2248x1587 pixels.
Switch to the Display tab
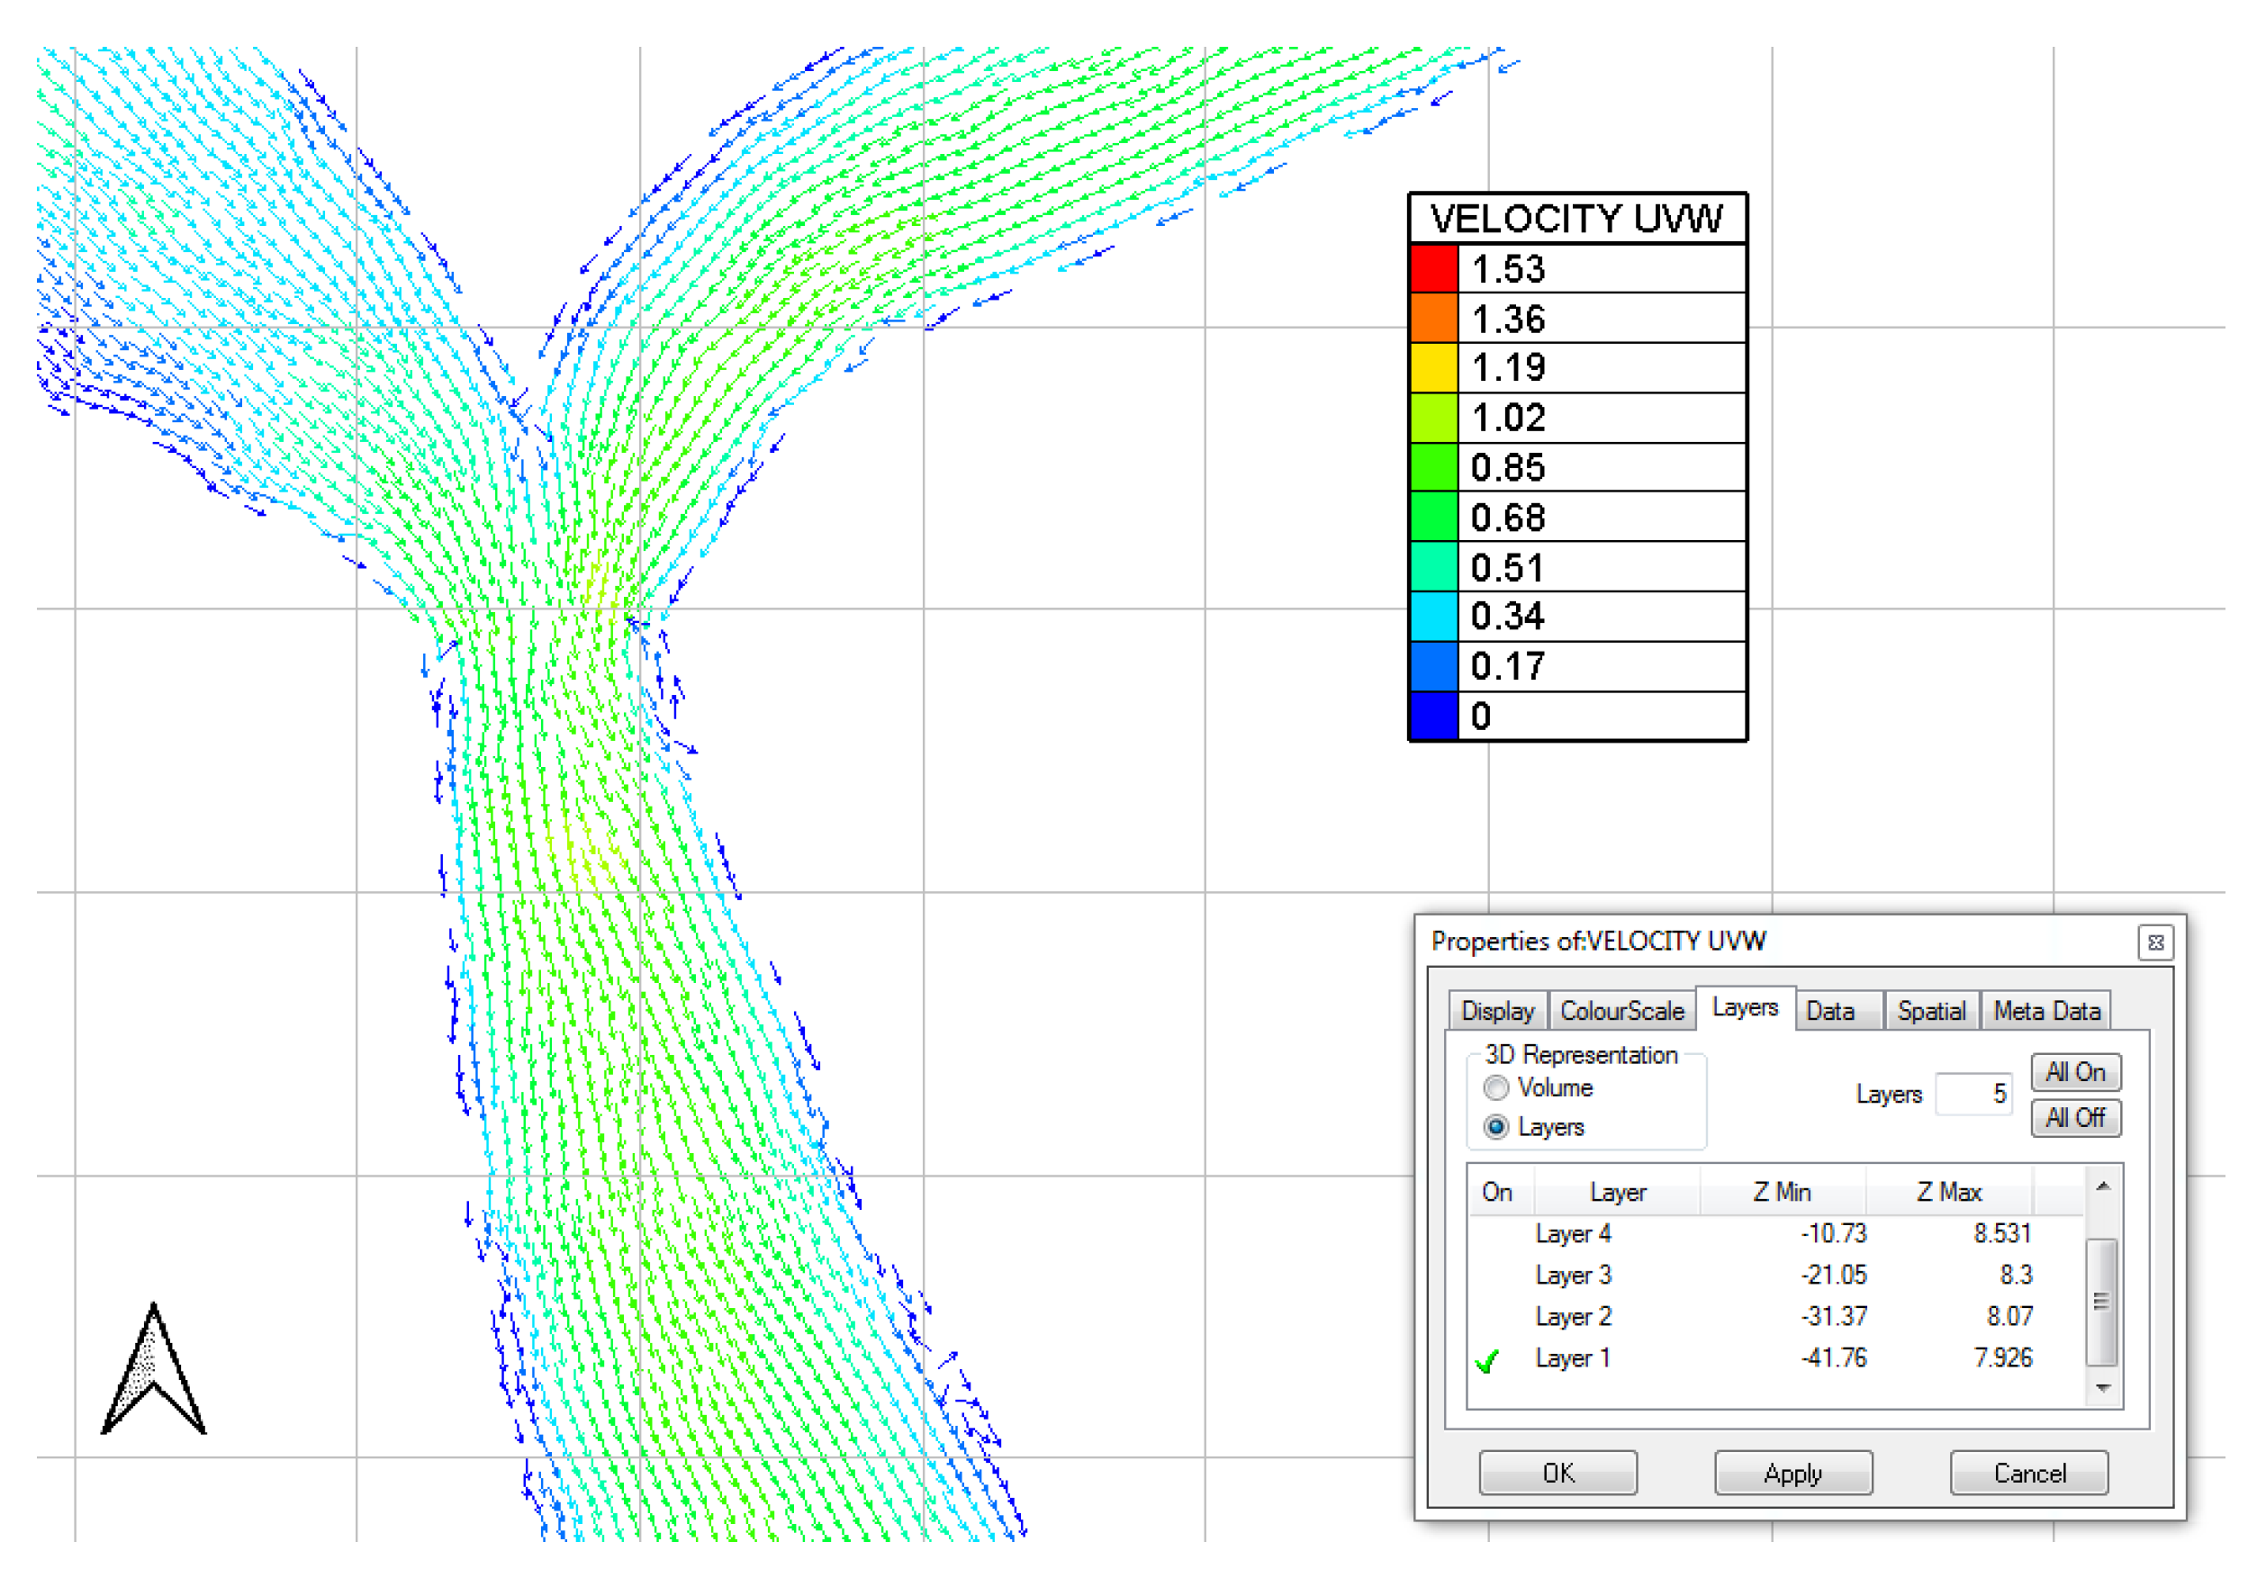pyautogui.click(x=1497, y=1010)
